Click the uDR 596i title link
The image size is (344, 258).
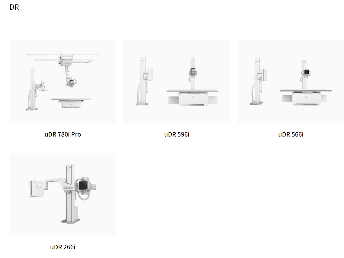click(x=177, y=134)
